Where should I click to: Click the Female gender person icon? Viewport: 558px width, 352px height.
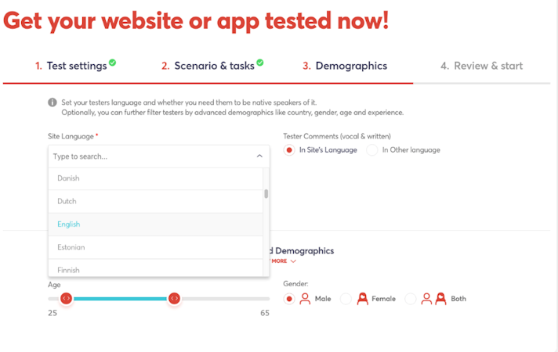pos(362,298)
